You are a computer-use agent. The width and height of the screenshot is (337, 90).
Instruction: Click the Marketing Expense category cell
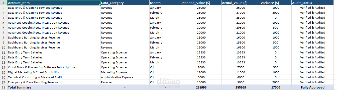tap(125, 72)
